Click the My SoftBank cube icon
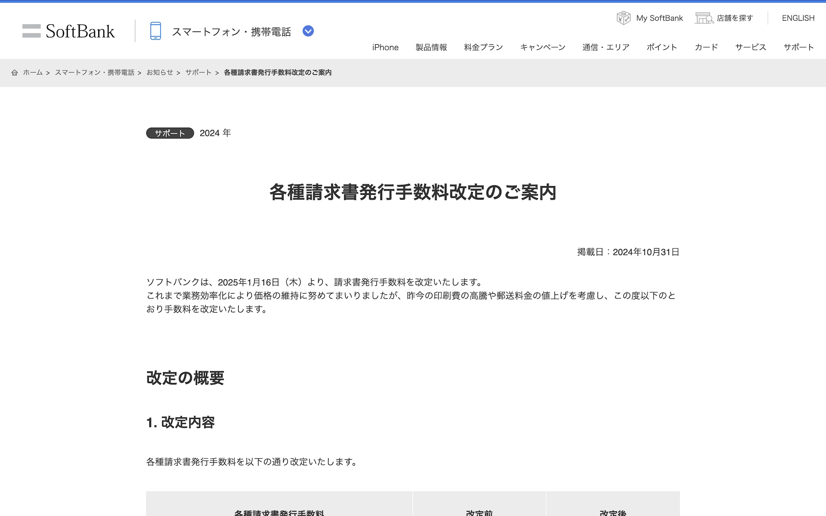Screen dimensions: 826x516 [x=623, y=18]
